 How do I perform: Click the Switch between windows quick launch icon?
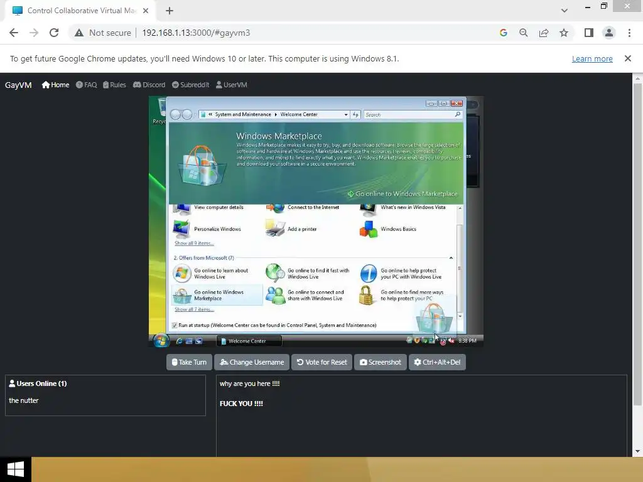point(199,341)
